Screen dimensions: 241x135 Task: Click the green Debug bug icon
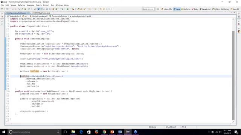click(62, 9)
